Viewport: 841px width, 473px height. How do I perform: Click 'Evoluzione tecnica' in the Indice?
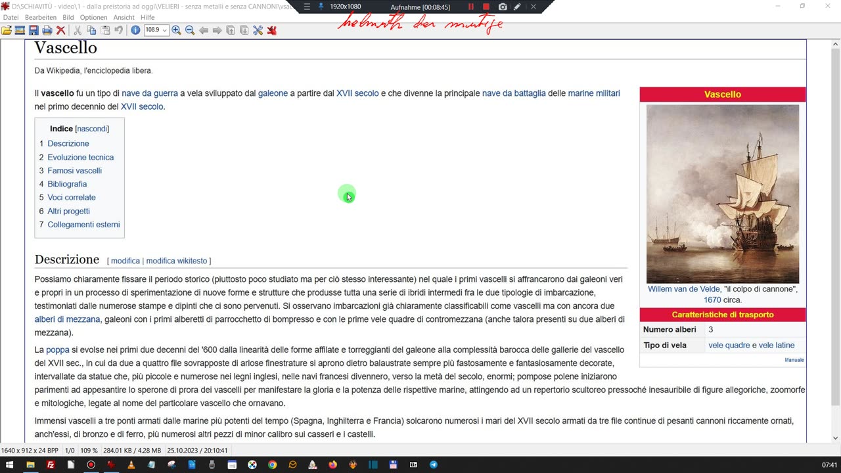pos(81,157)
